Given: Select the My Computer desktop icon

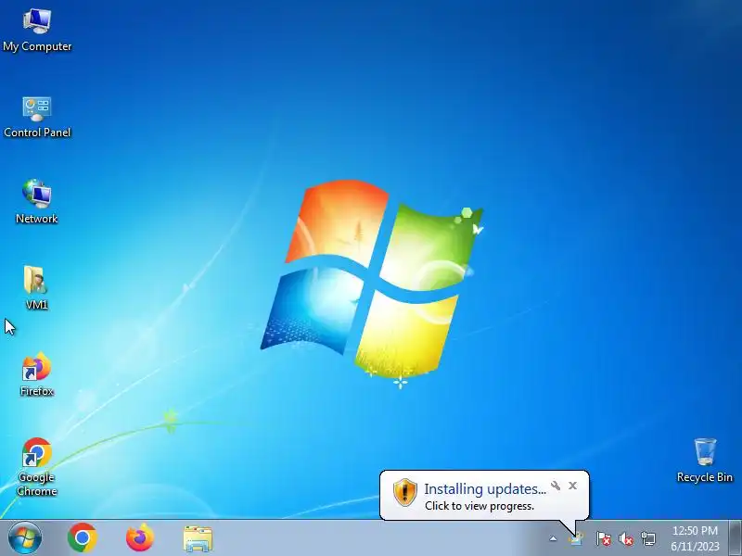Looking at the screenshot, I should [37, 31].
